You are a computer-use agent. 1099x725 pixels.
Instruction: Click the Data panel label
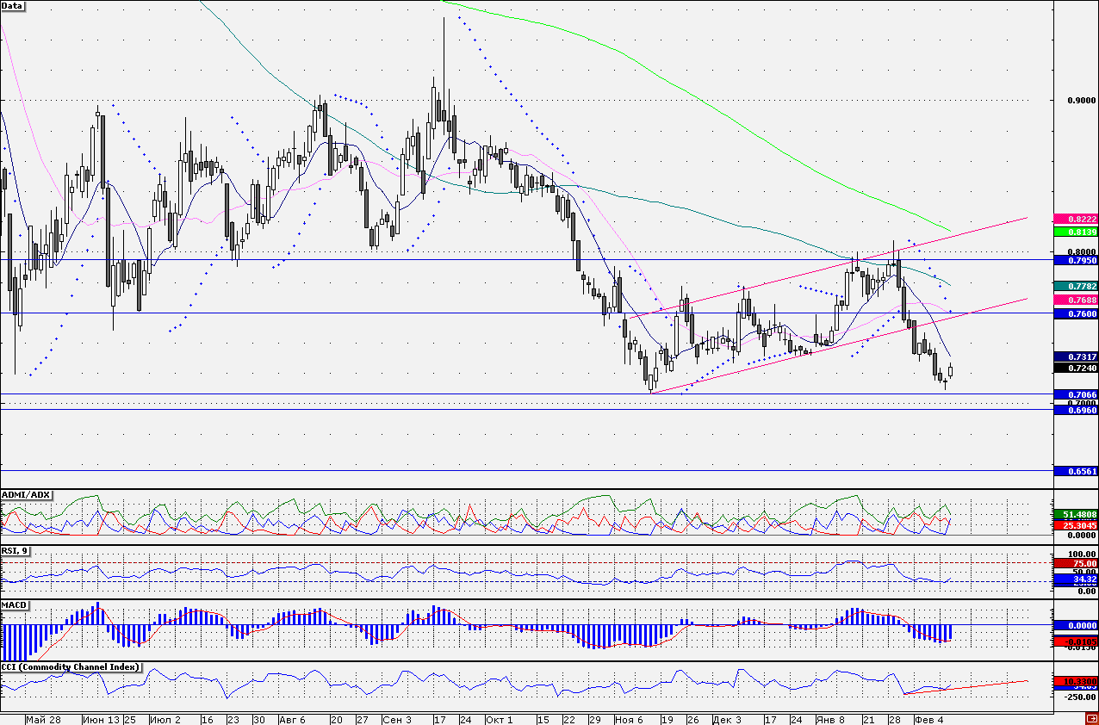tap(13, 5)
